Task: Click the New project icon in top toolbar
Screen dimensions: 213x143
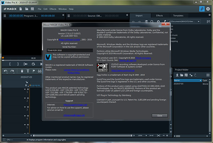Action: [x=21, y=9]
